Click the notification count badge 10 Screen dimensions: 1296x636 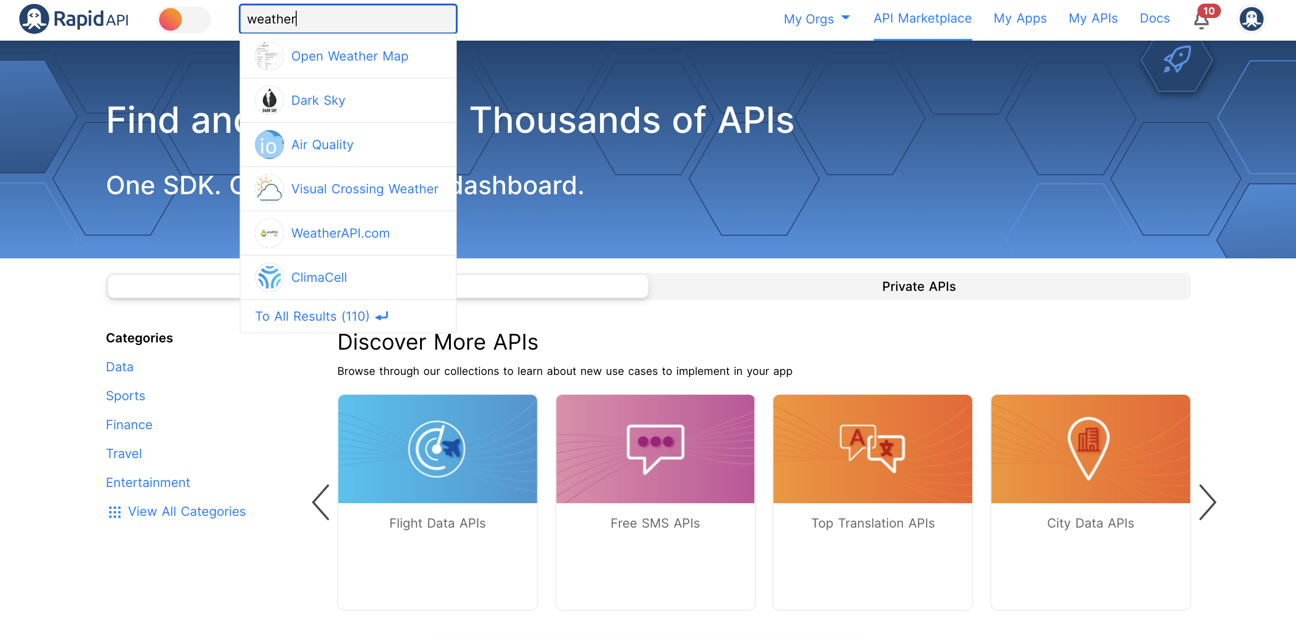1208,10
